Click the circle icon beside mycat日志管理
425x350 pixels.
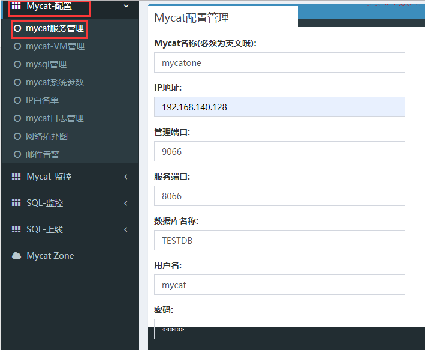tap(17, 118)
